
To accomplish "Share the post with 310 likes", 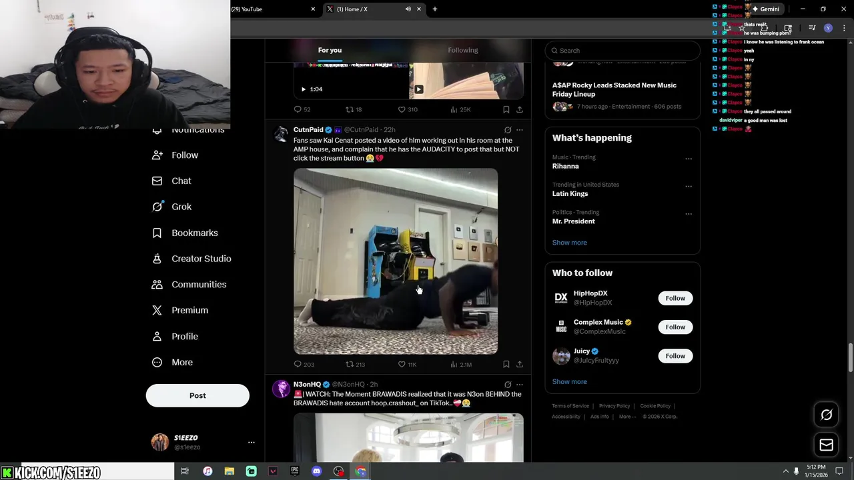I will pyautogui.click(x=520, y=109).
